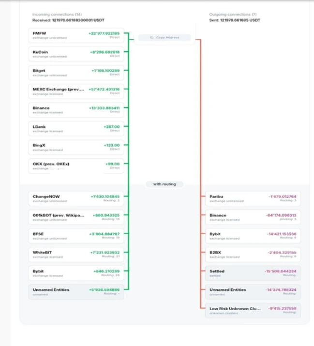Select the outgoing Binance card
Image resolution: width=314 pixels, height=346 pixels.
(253, 217)
